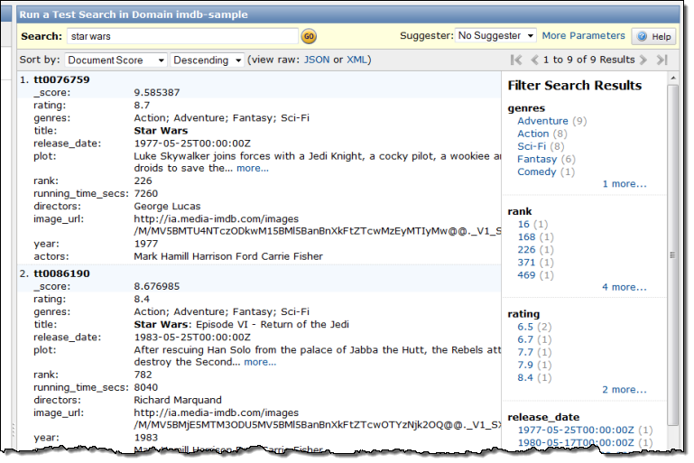The image size is (694, 463).
Task: Open the Document Score sort field dropdown
Action: coord(116,60)
